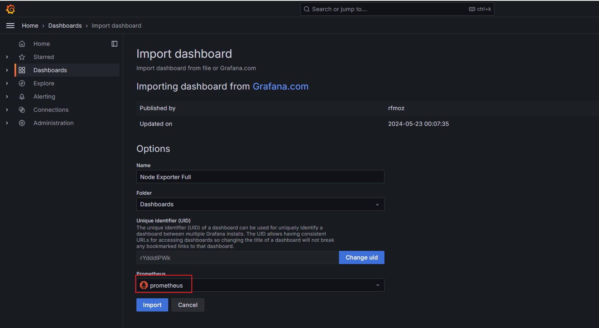Click the dock menu sidebar icon
599x328 pixels.
pyautogui.click(x=115, y=44)
